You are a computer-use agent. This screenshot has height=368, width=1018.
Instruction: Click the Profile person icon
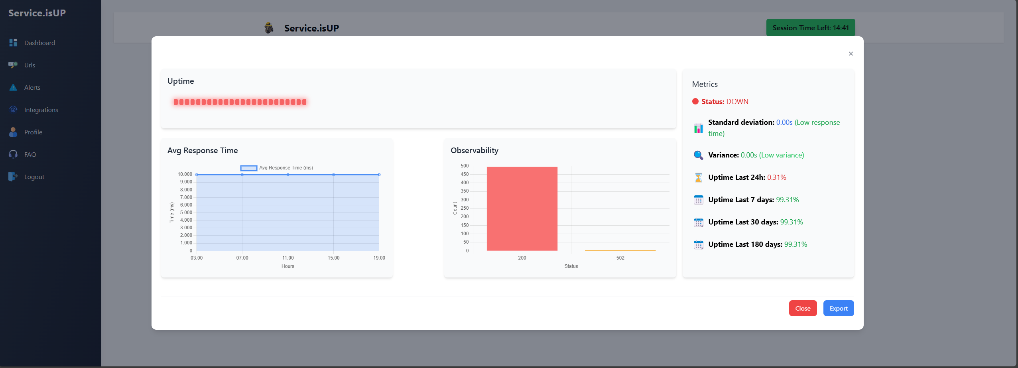(x=13, y=132)
